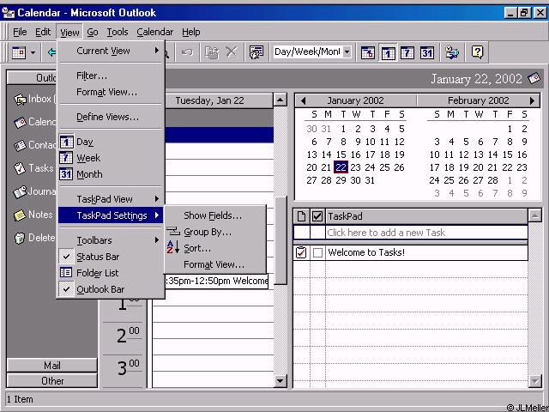
Task: Click the TaskPad column header
Action: [x=426, y=216]
